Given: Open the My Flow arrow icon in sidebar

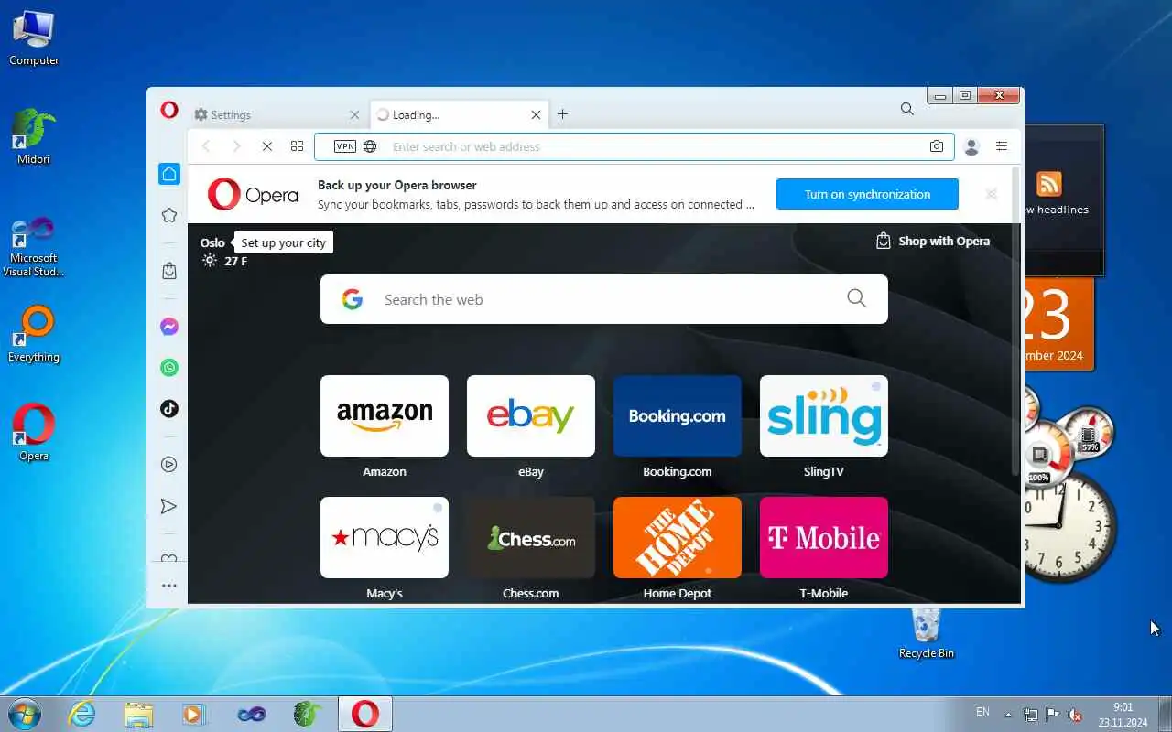Looking at the screenshot, I should 169,506.
